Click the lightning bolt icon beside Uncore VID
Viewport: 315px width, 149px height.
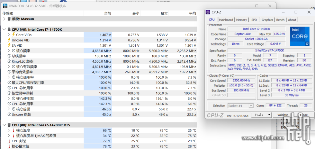click(x=9, y=40)
